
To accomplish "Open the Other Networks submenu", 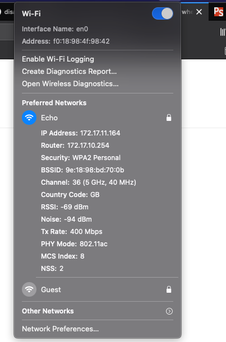I will (x=98, y=311).
